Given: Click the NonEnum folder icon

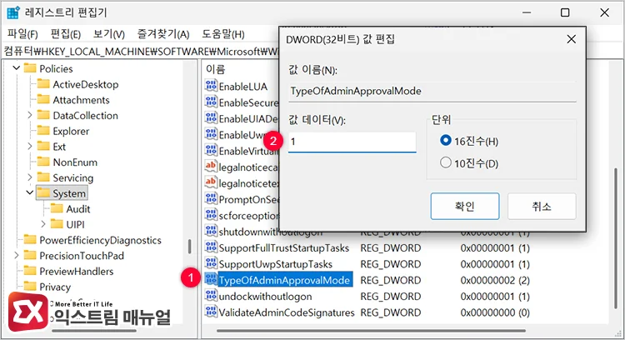Looking at the screenshot, I should (43, 162).
